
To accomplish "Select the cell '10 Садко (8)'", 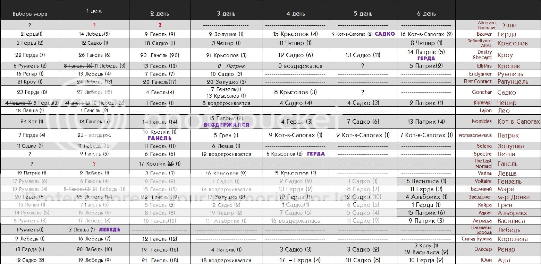I will (363, 260).
